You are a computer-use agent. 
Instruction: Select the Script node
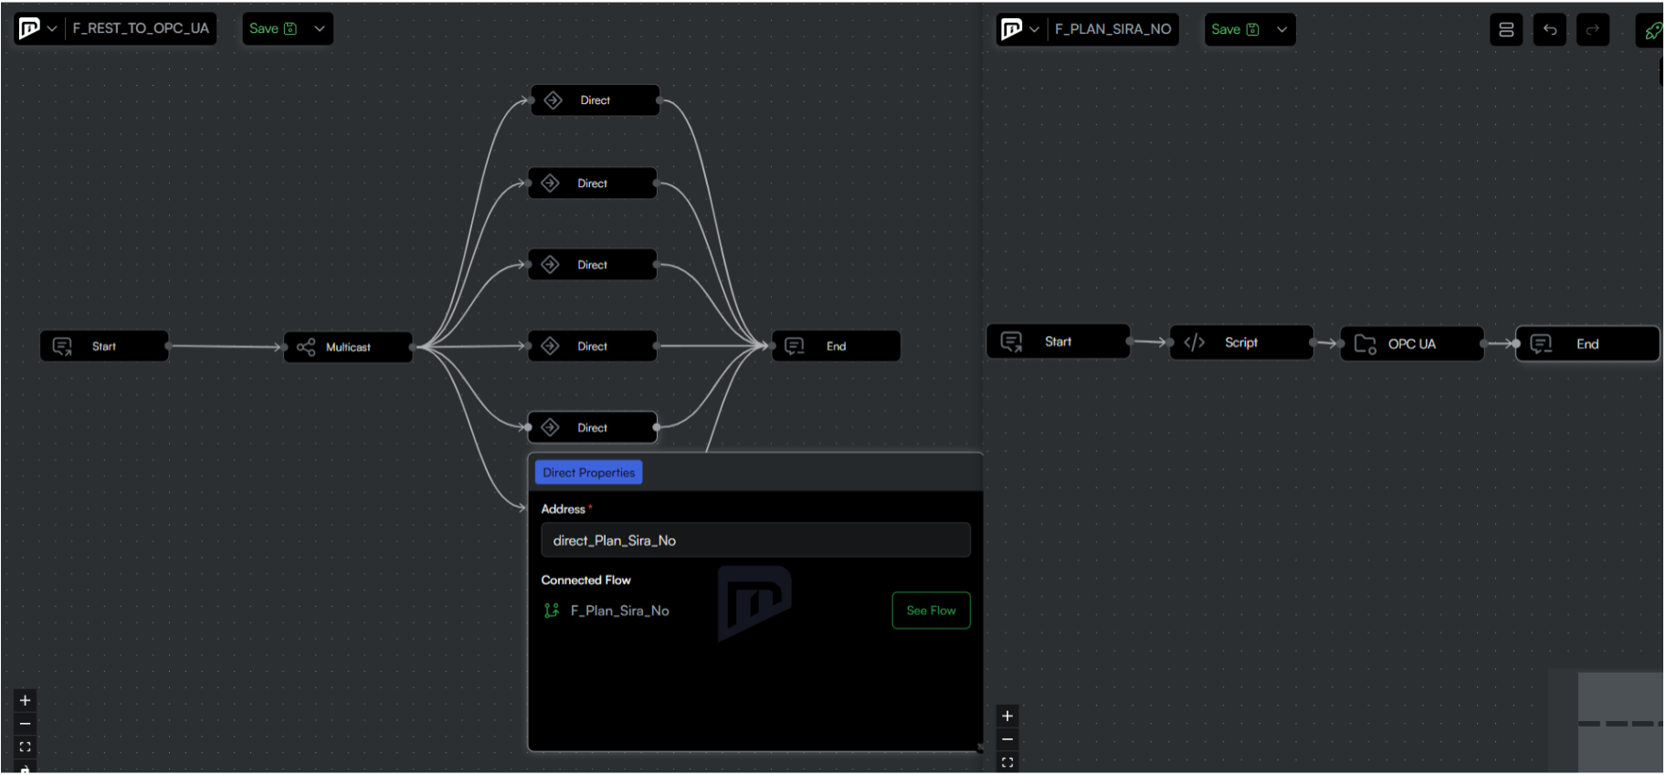[1241, 342]
